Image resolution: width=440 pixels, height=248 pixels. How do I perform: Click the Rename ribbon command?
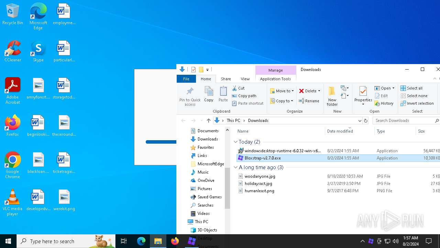309,101
